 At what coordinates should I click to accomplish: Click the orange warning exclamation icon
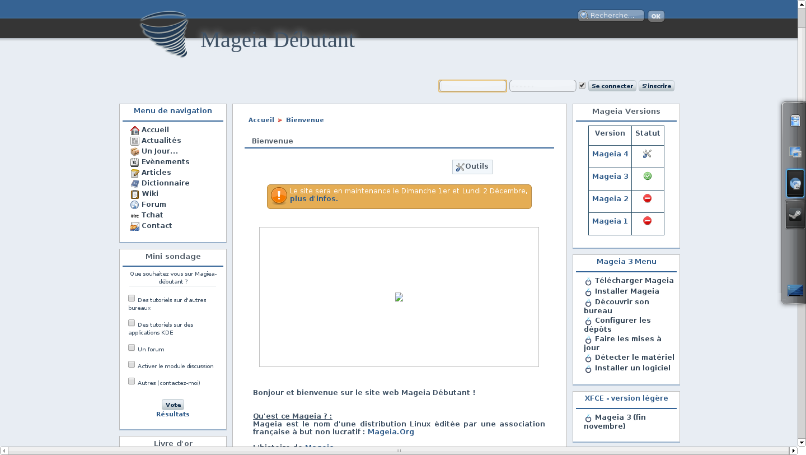click(x=279, y=196)
